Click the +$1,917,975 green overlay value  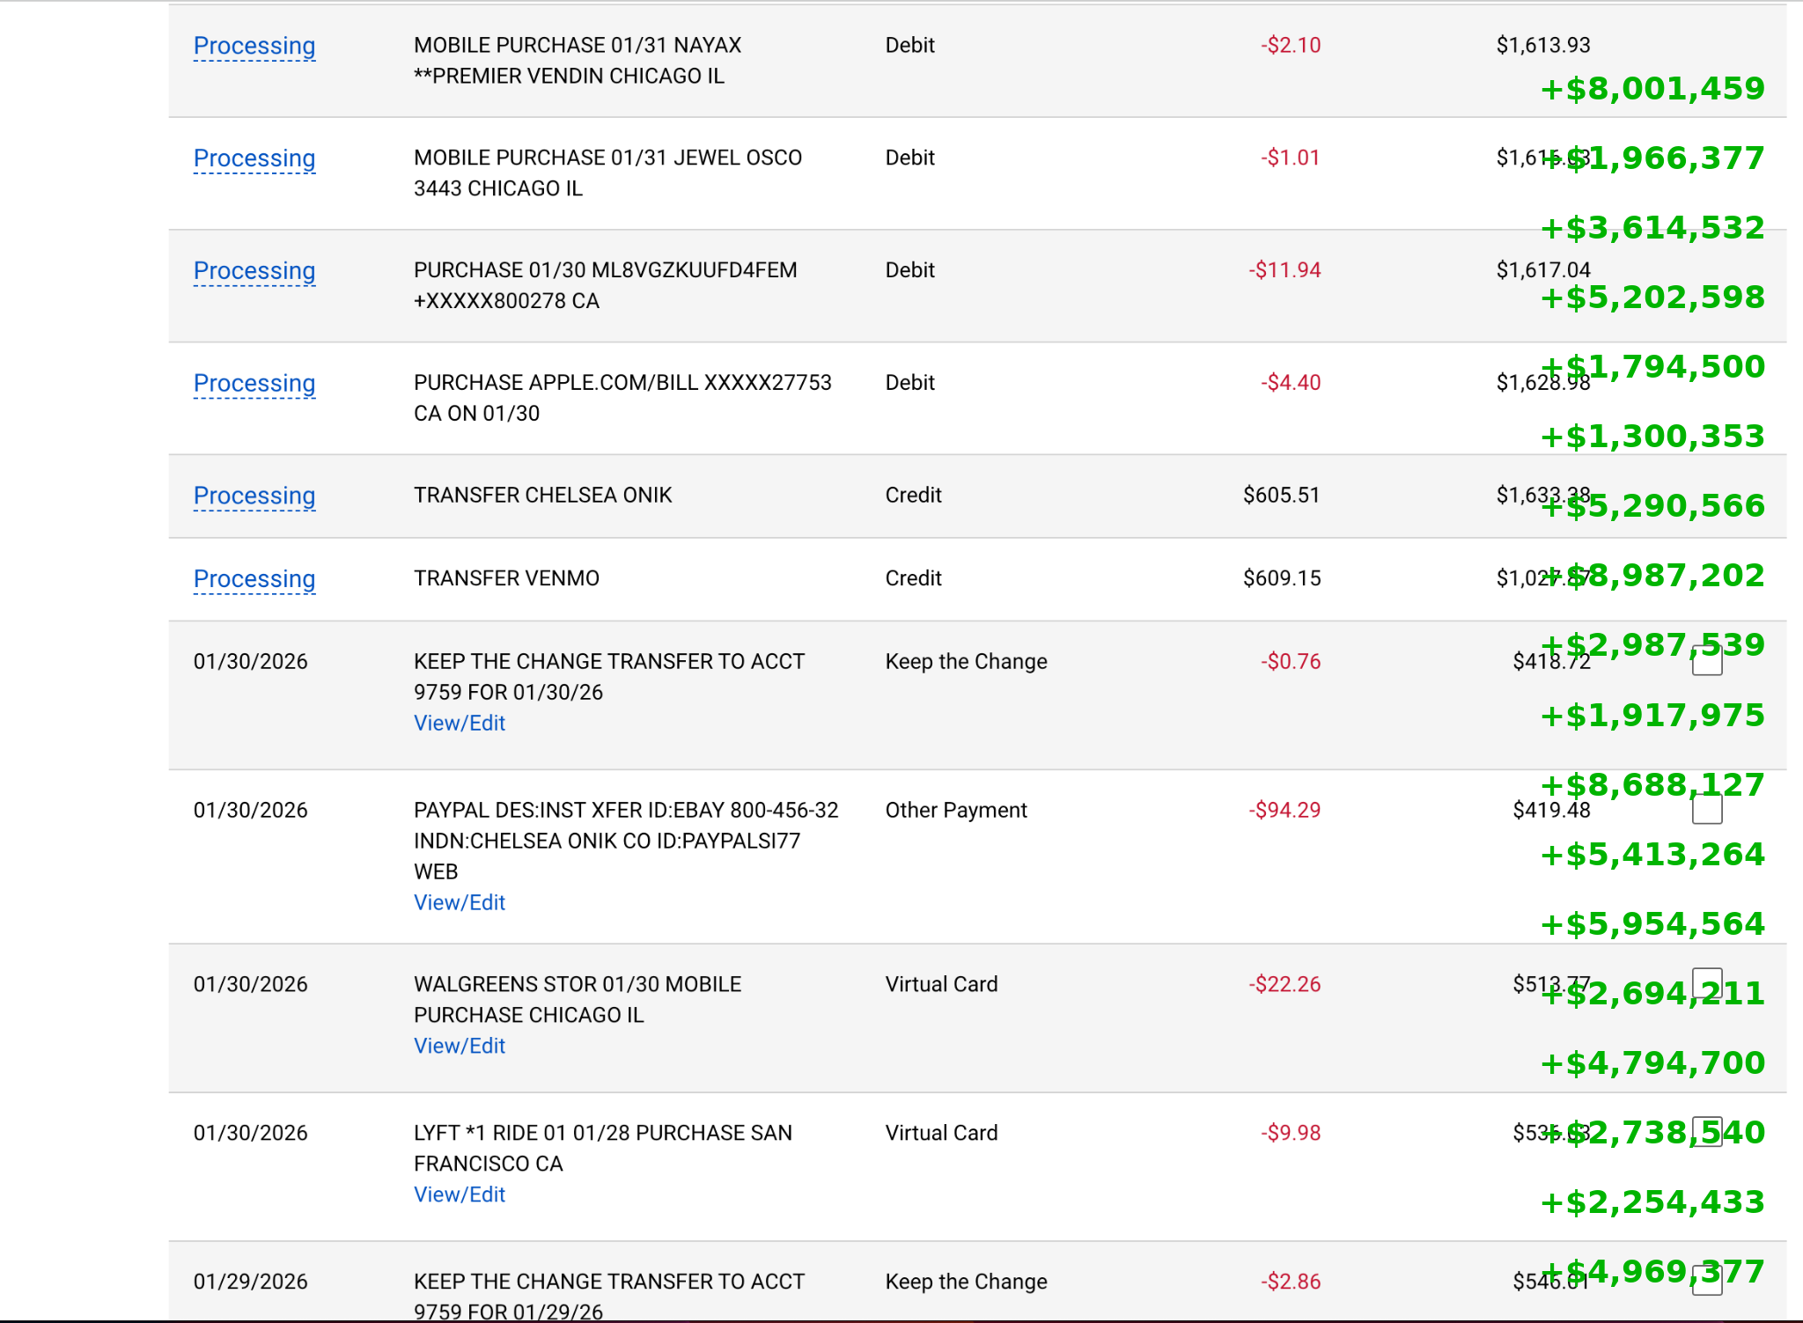[1652, 716]
